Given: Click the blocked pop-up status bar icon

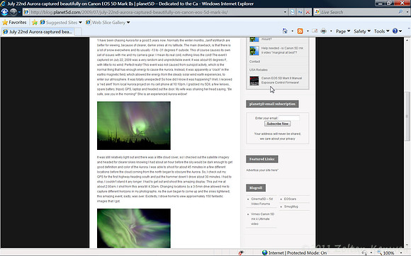Looking at the screenshot, I should click(241, 252).
